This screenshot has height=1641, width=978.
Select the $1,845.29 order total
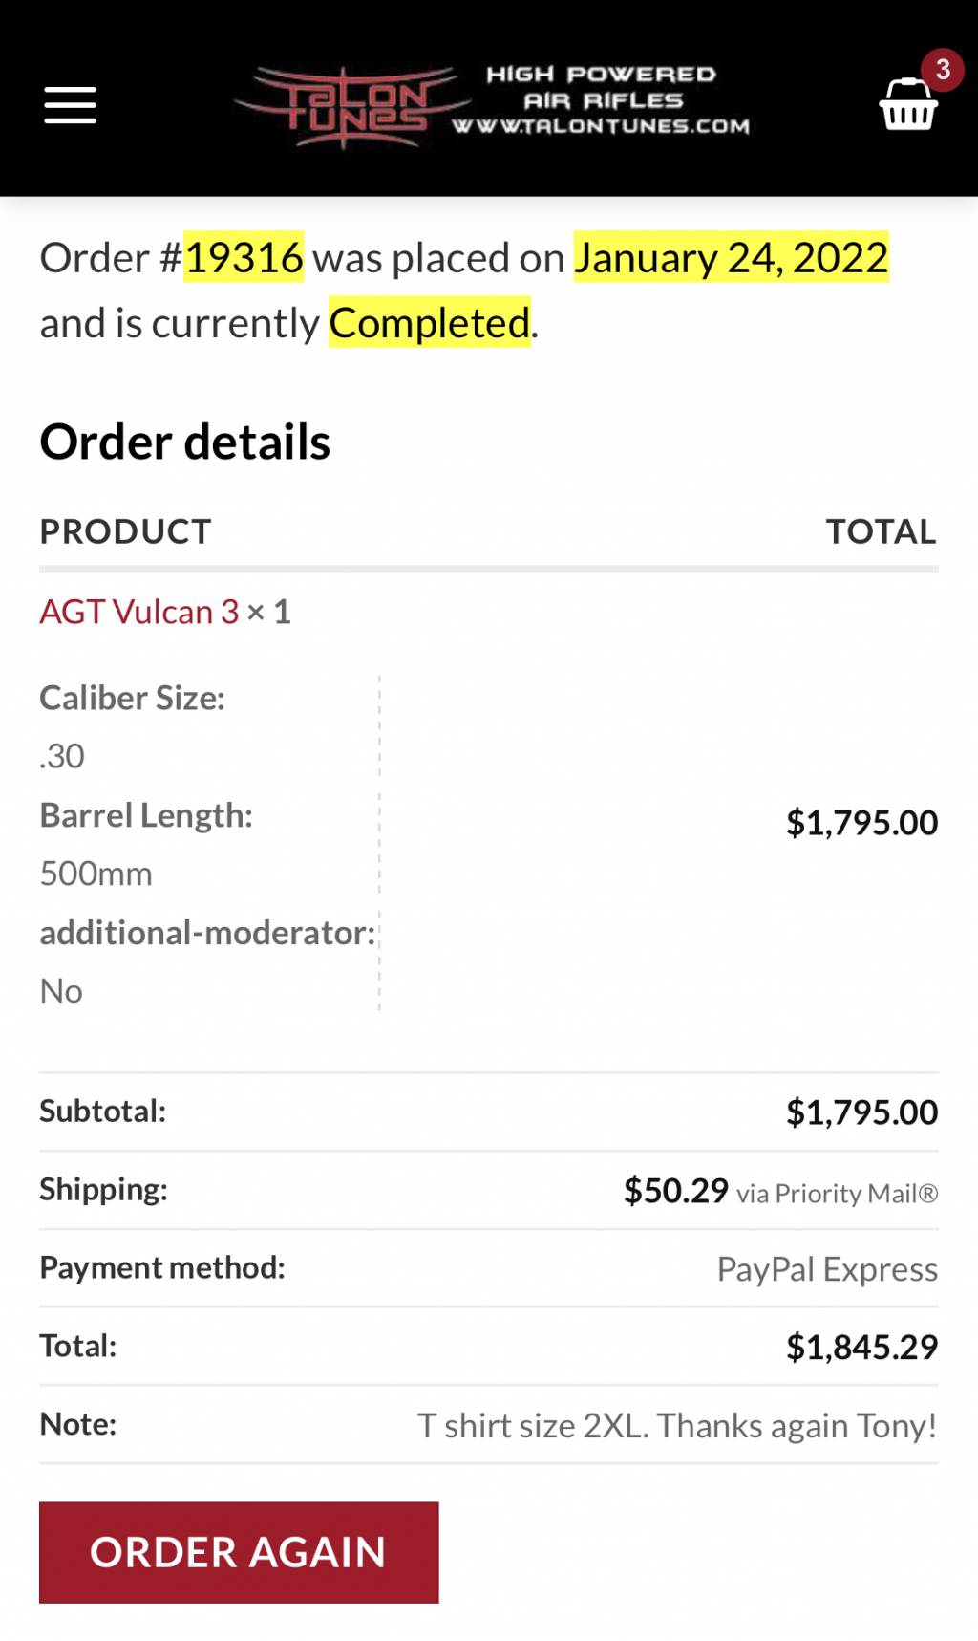862,1348
